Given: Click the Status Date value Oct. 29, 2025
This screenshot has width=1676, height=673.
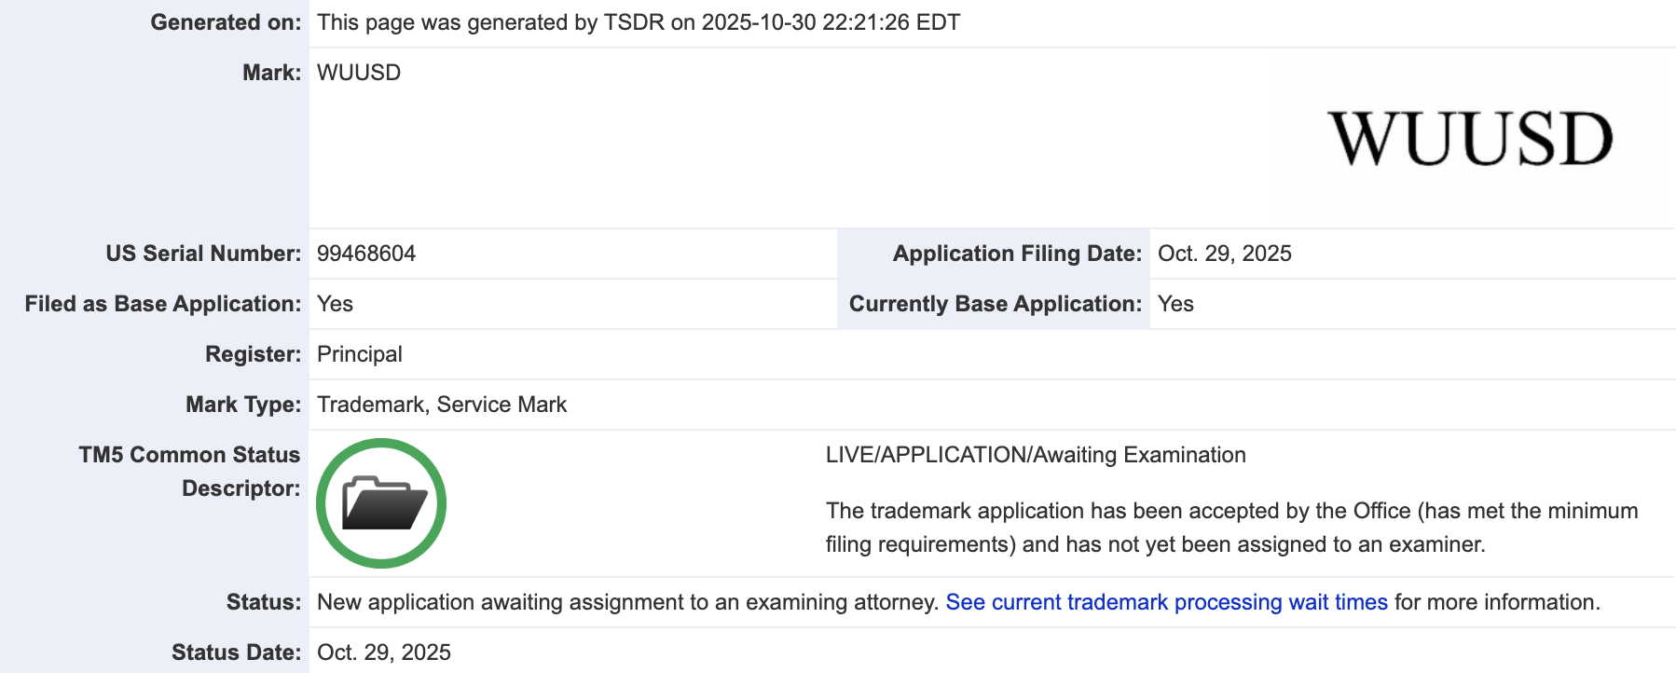Looking at the screenshot, I should pos(384,652).
